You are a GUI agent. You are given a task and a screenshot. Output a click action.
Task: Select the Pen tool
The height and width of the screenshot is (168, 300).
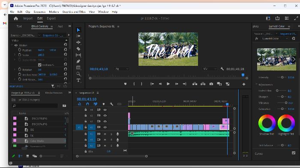(x=78, y=61)
